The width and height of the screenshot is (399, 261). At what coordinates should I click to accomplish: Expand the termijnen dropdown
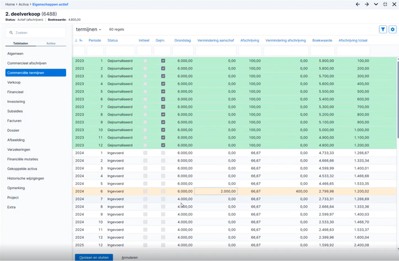coord(89,29)
